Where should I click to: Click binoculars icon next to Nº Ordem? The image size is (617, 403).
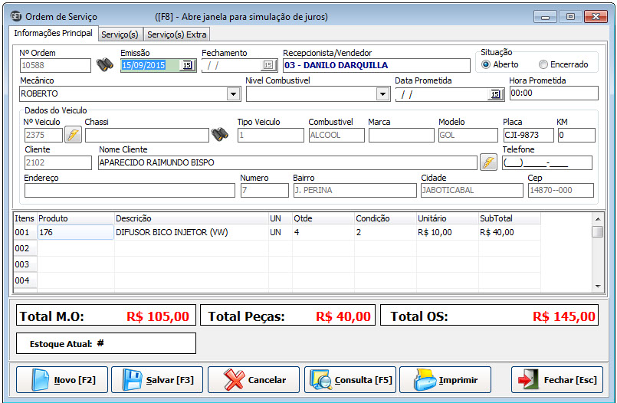tap(104, 66)
